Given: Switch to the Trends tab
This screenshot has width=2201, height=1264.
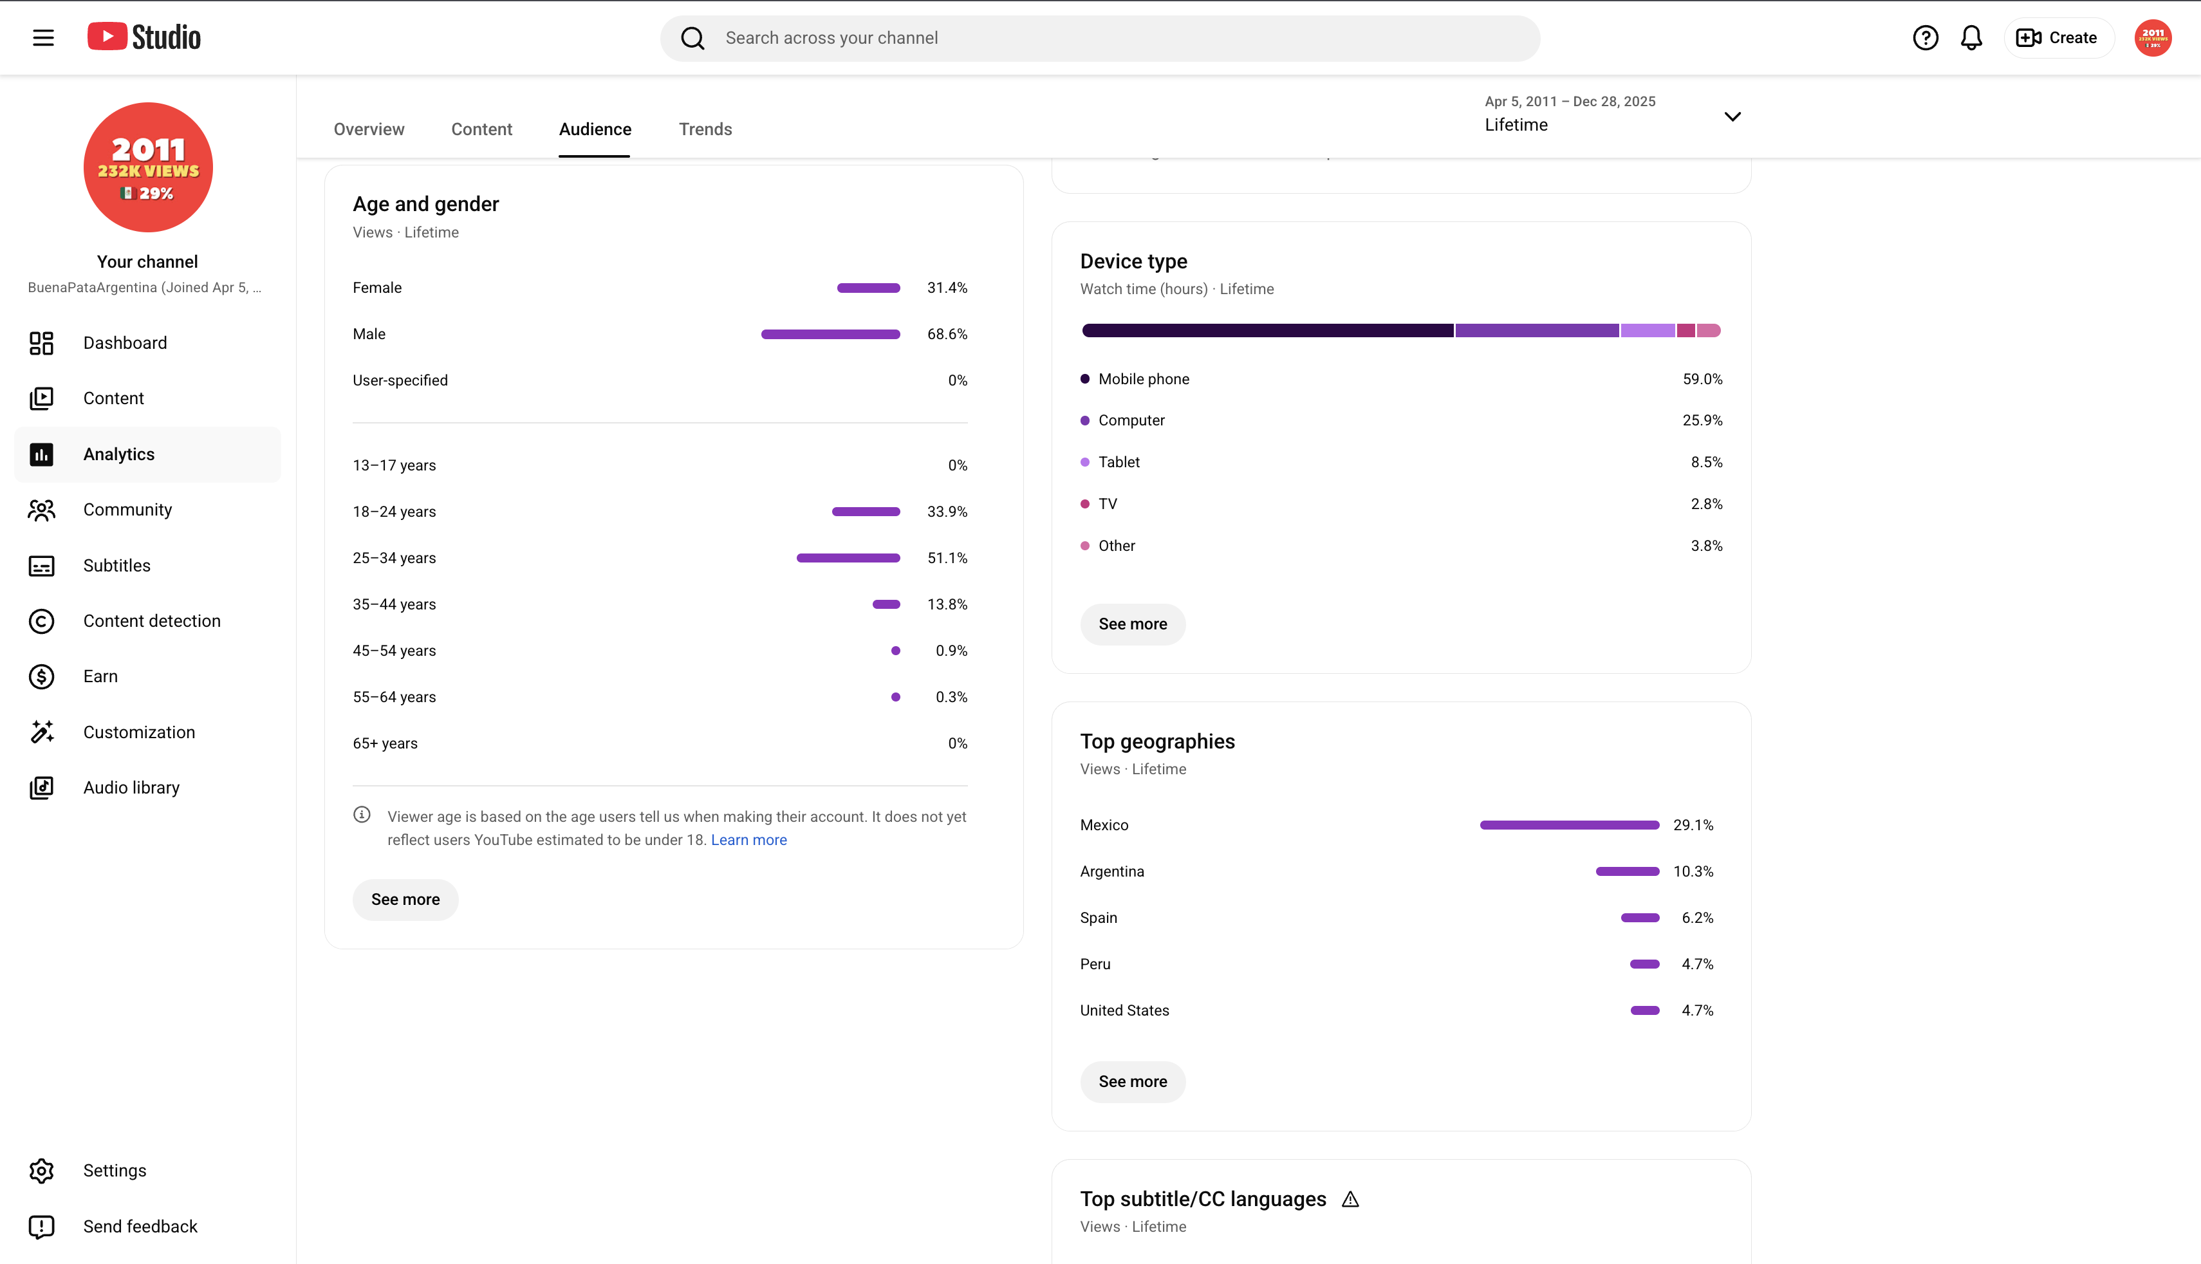Looking at the screenshot, I should click(x=705, y=129).
